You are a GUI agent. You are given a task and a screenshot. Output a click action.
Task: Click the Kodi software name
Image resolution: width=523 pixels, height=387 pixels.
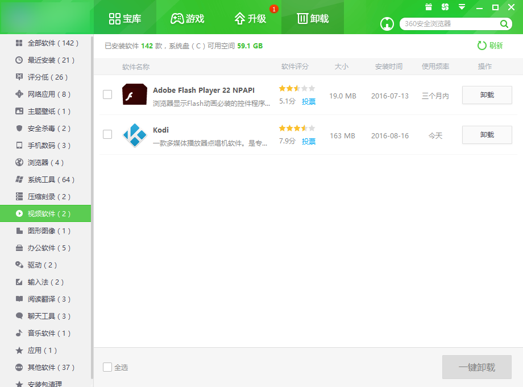tap(161, 130)
